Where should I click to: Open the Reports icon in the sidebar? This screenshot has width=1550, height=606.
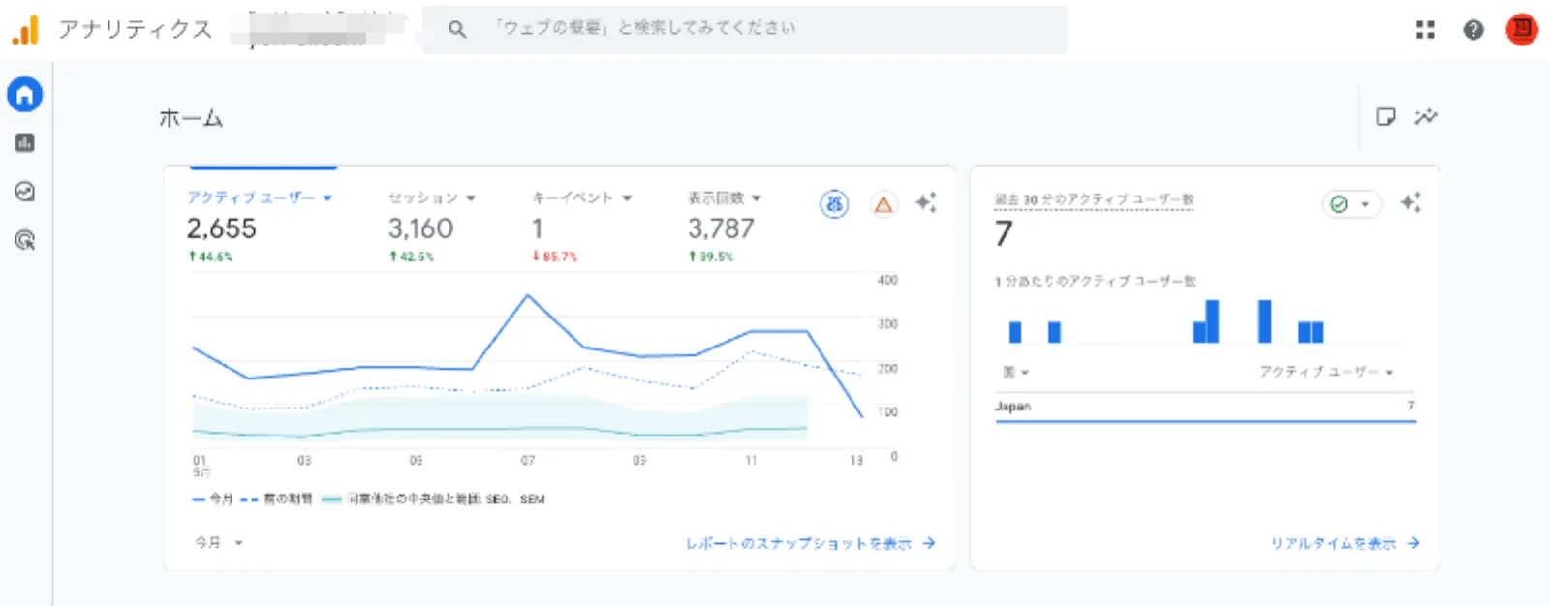[x=25, y=142]
